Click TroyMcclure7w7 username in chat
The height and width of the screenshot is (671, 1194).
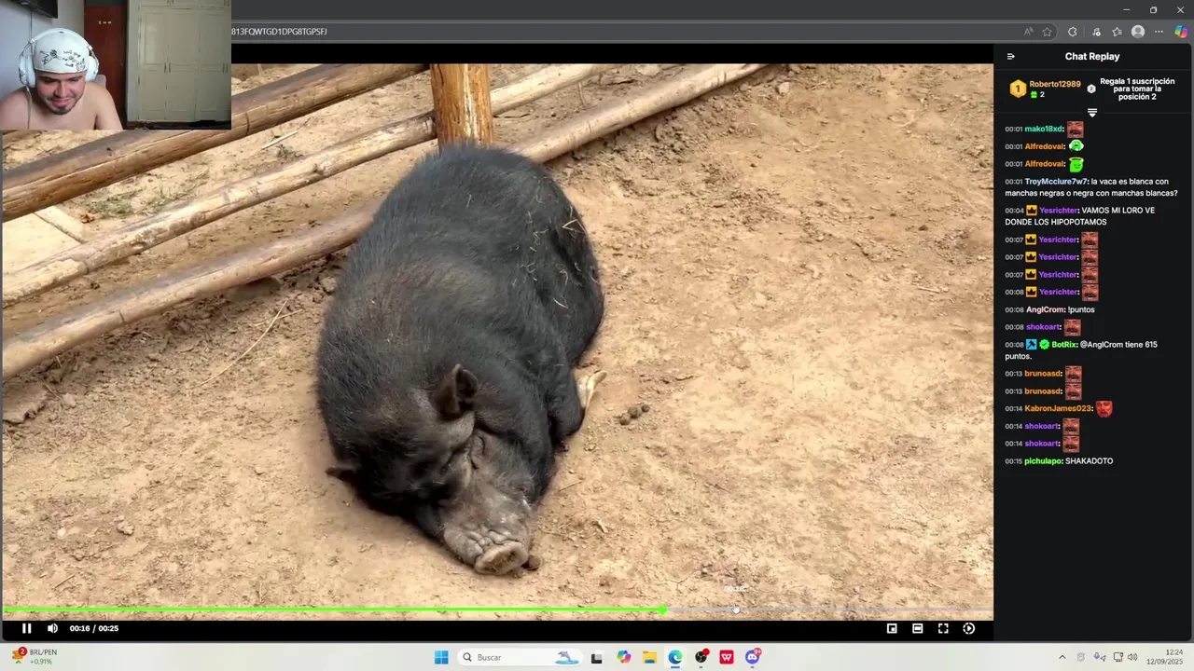click(x=1057, y=182)
